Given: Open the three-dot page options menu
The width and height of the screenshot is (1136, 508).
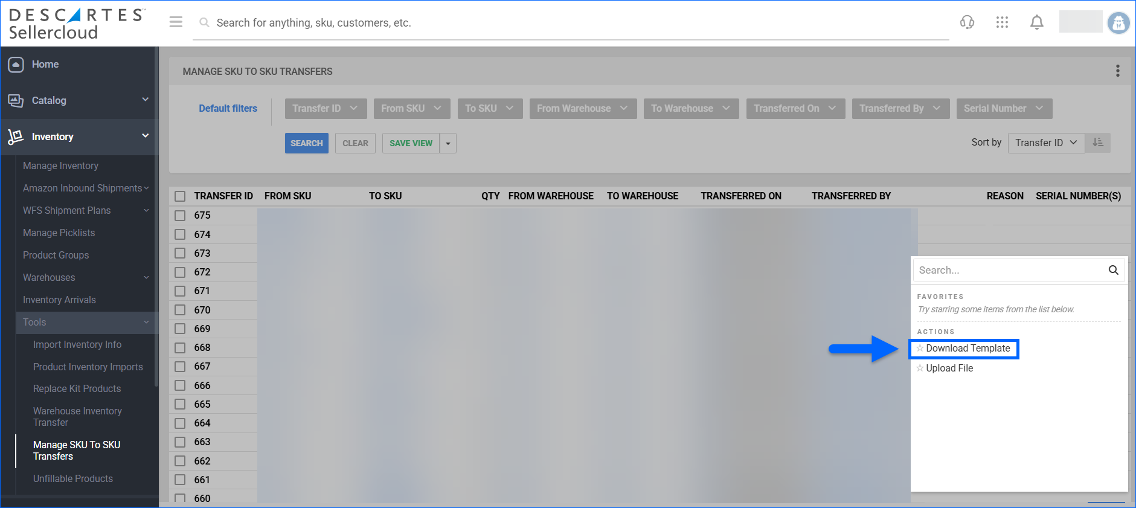Looking at the screenshot, I should 1117,71.
